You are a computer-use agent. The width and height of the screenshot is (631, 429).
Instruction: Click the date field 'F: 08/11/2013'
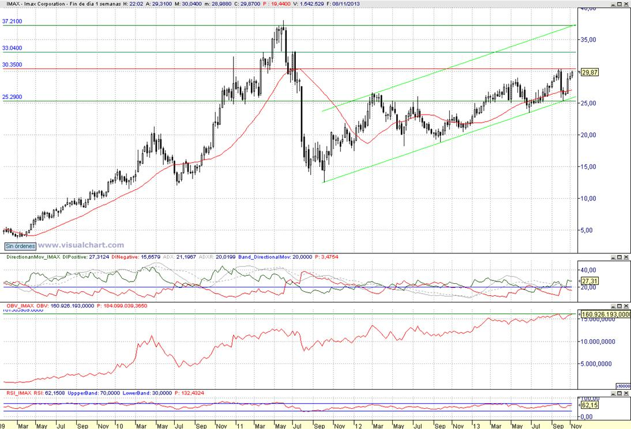click(x=342, y=3)
